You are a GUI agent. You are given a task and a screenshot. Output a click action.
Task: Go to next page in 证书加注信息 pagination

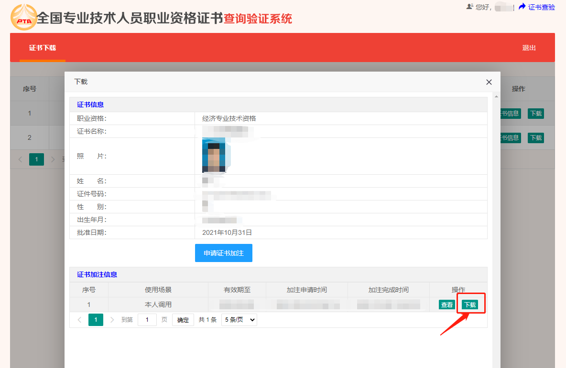point(112,320)
